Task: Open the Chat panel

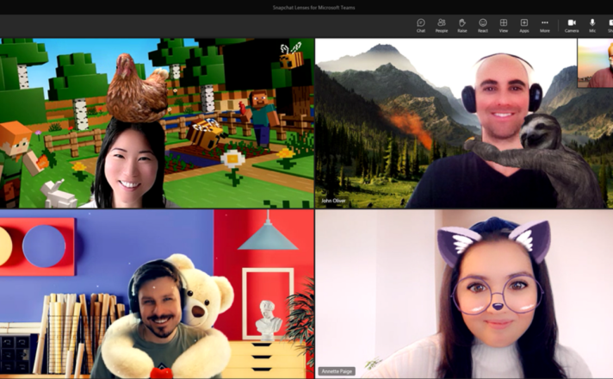Action: click(x=421, y=26)
